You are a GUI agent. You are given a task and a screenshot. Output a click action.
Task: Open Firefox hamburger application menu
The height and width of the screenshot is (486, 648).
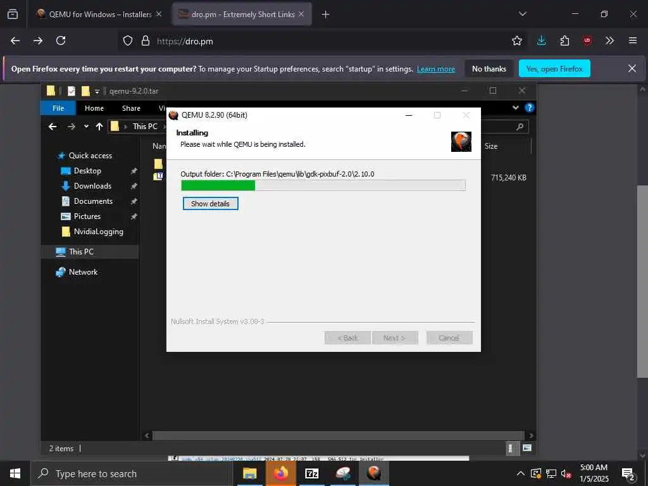click(632, 40)
